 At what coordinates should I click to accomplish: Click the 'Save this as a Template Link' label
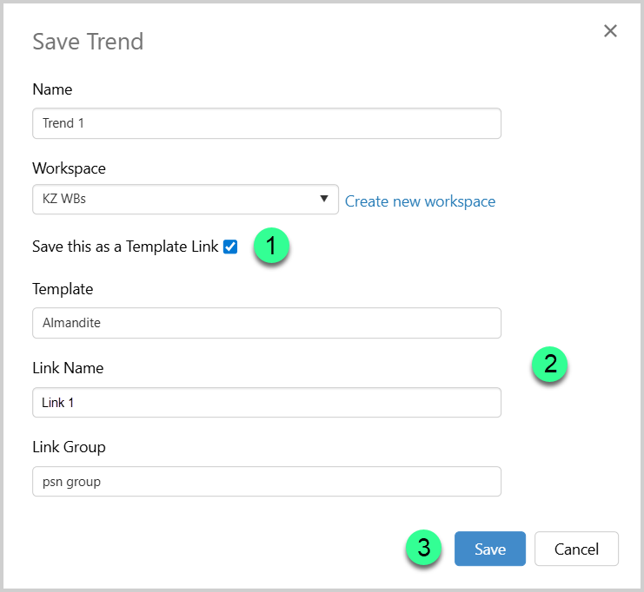point(126,247)
